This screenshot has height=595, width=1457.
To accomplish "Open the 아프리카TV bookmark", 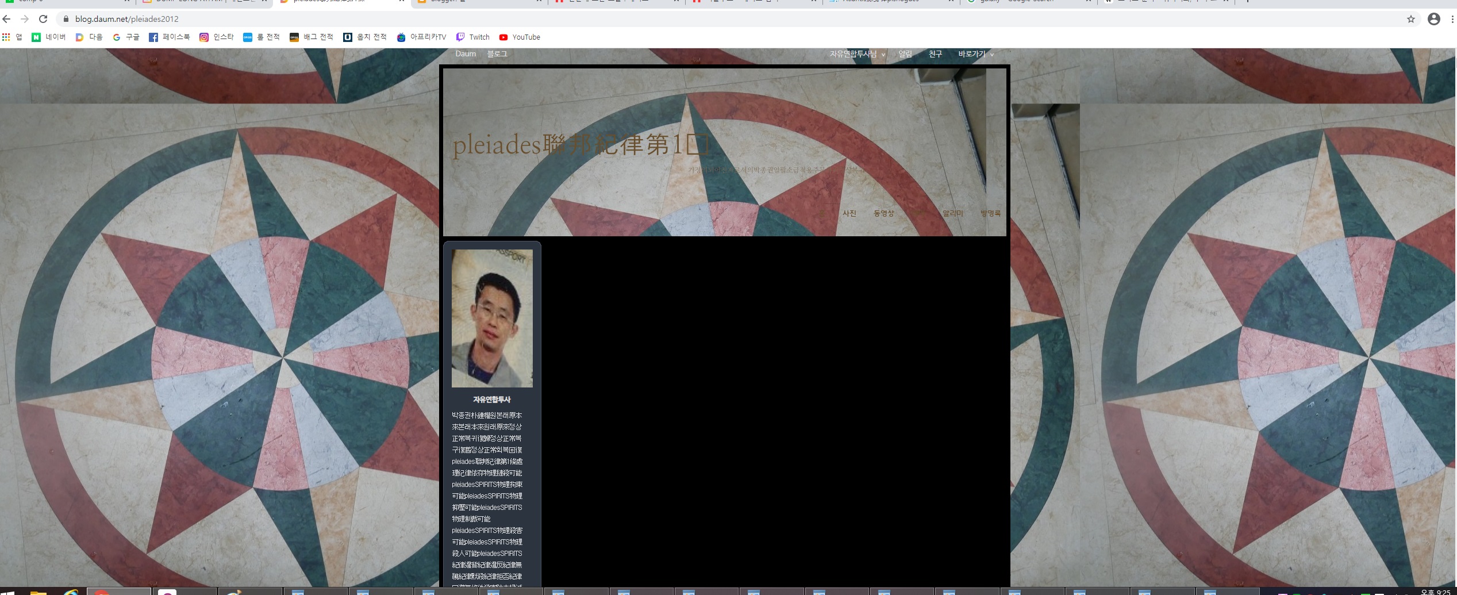I will (x=421, y=37).
